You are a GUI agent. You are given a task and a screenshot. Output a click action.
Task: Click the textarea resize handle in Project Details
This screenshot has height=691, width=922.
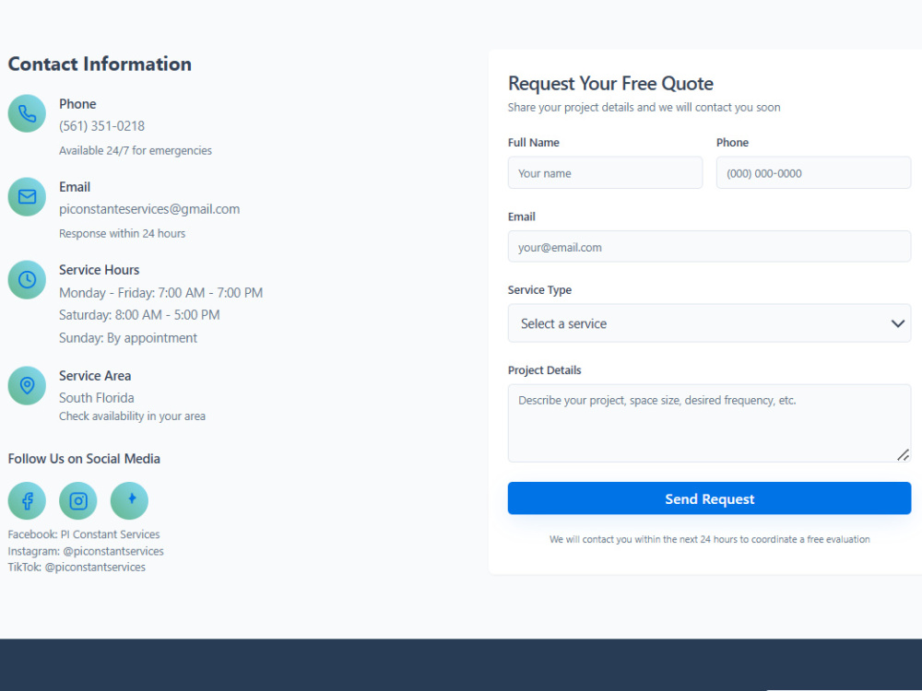904,455
